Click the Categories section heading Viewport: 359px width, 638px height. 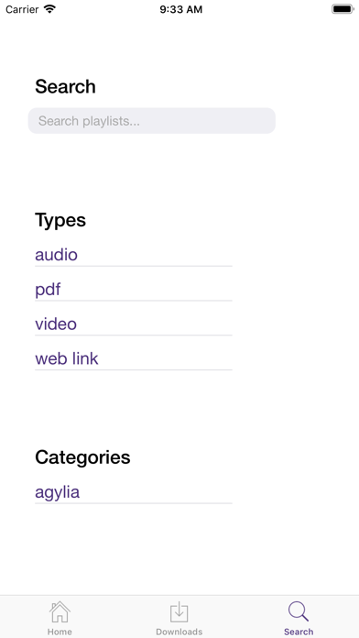point(82,457)
